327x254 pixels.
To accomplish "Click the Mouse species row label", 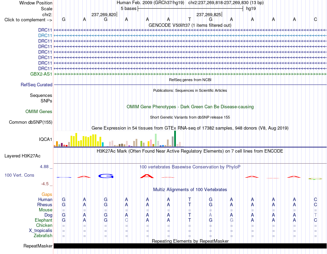I will coord(45,210).
